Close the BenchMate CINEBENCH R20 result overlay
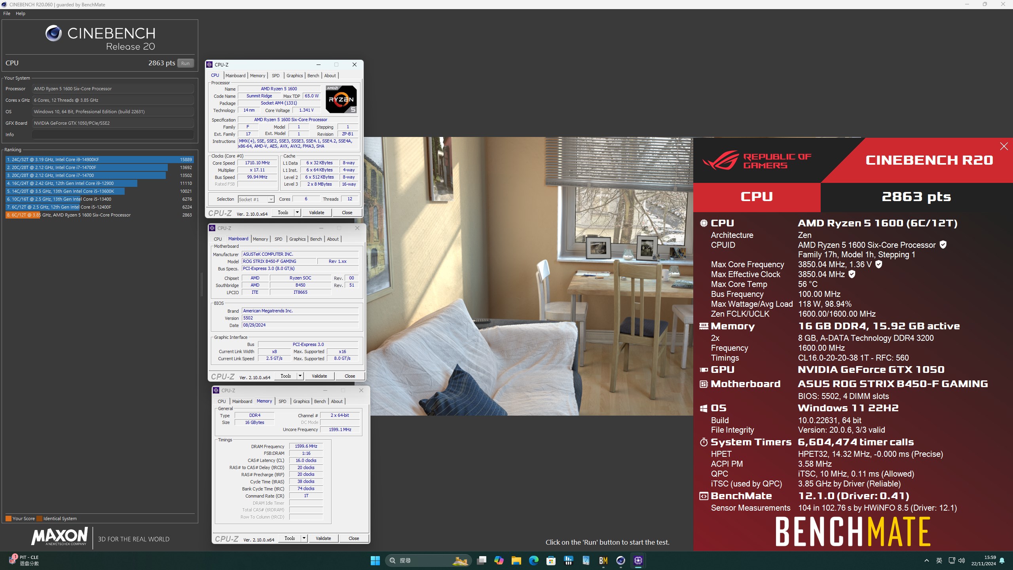The width and height of the screenshot is (1013, 570). coord(1004,146)
